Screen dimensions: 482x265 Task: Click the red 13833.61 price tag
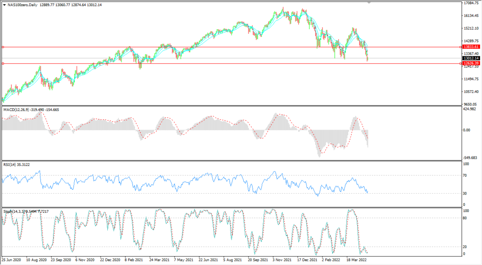(x=471, y=47)
